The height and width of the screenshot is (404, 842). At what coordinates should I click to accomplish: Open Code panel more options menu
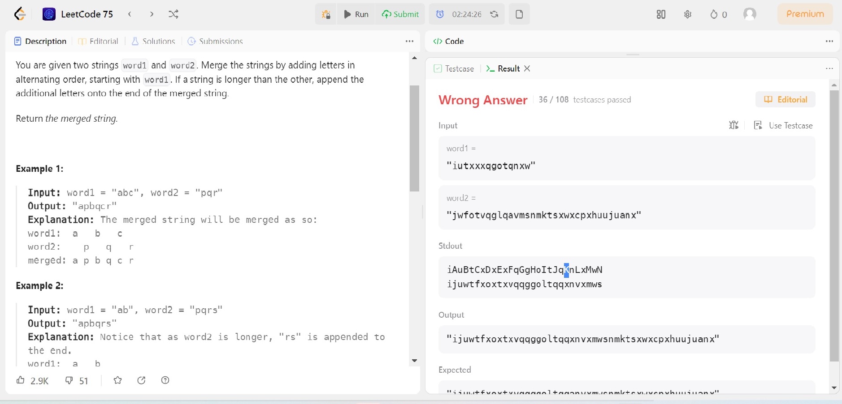pos(829,41)
